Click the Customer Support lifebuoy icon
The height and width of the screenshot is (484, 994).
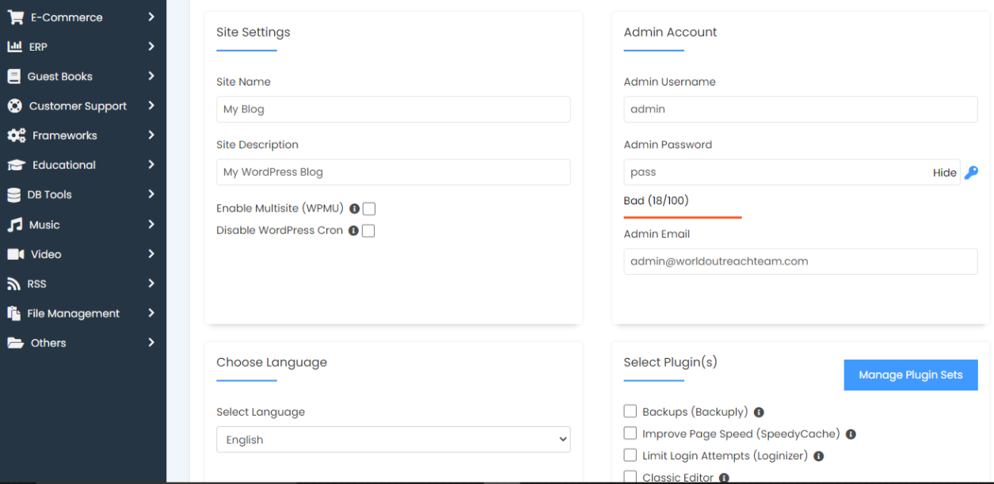click(x=14, y=106)
